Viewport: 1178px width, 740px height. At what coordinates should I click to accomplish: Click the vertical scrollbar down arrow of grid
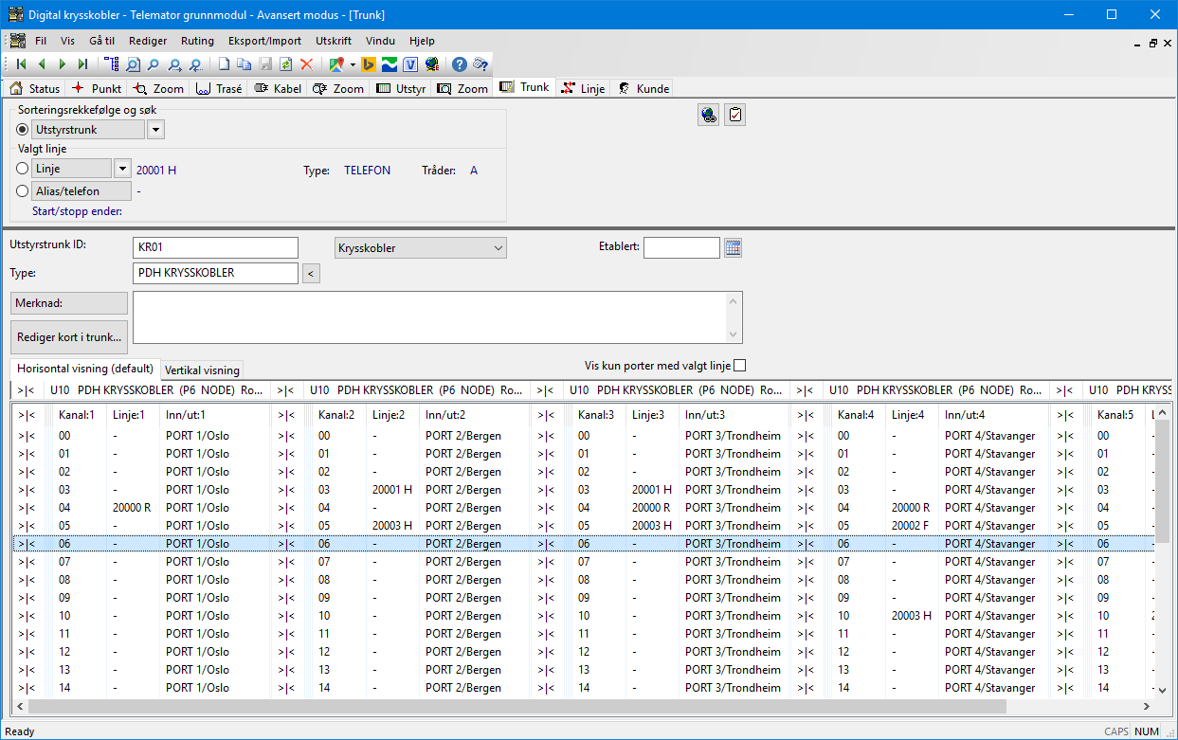coord(1162,692)
